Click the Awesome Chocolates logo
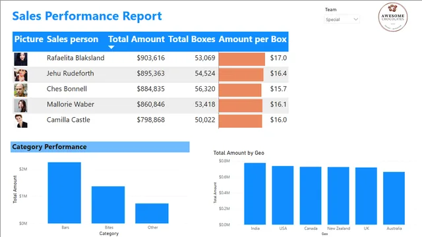 393,17
